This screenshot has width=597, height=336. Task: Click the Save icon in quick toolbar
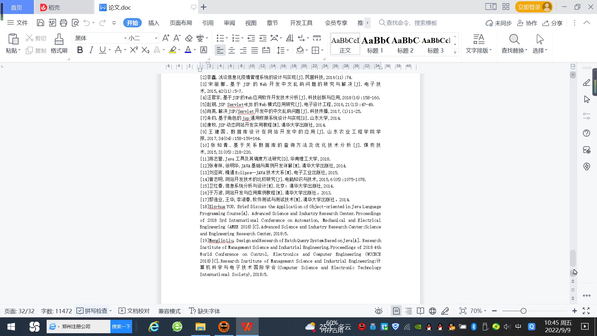coord(40,23)
